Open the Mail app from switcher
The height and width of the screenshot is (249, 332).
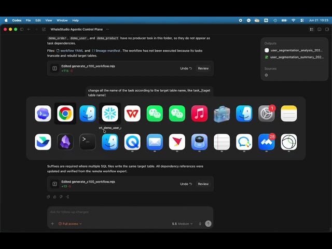pyautogui.click(x=155, y=142)
